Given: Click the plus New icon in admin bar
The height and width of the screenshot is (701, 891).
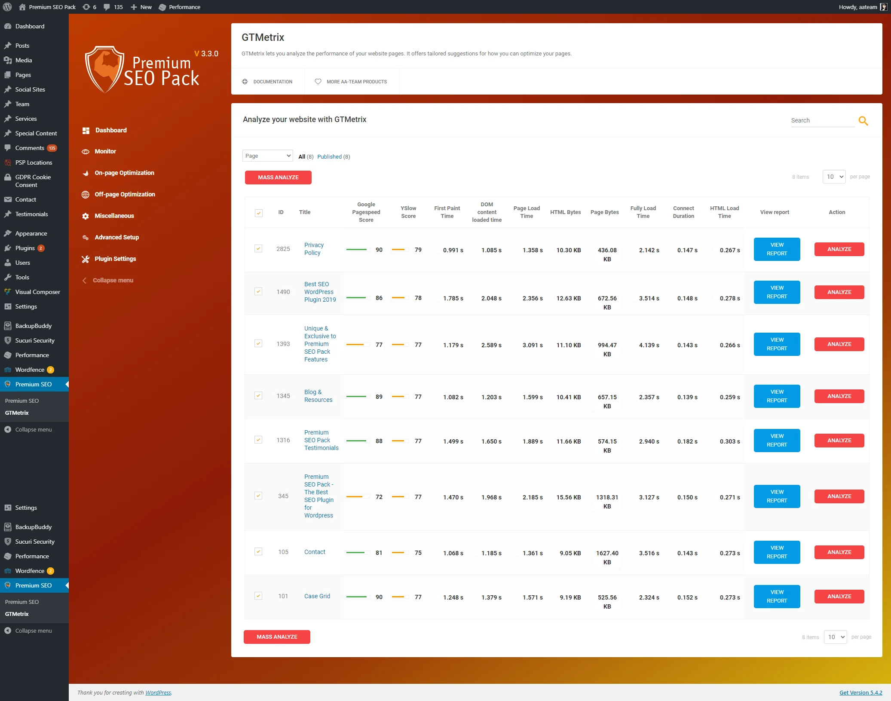Looking at the screenshot, I should pyautogui.click(x=134, y=7).
